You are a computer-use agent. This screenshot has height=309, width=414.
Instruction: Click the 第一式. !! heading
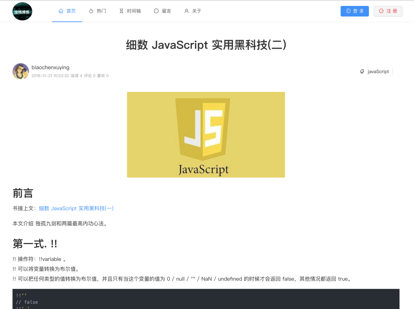coord(35,244)
